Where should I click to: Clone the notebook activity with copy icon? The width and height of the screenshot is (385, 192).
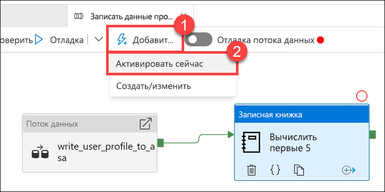[299, 170]
